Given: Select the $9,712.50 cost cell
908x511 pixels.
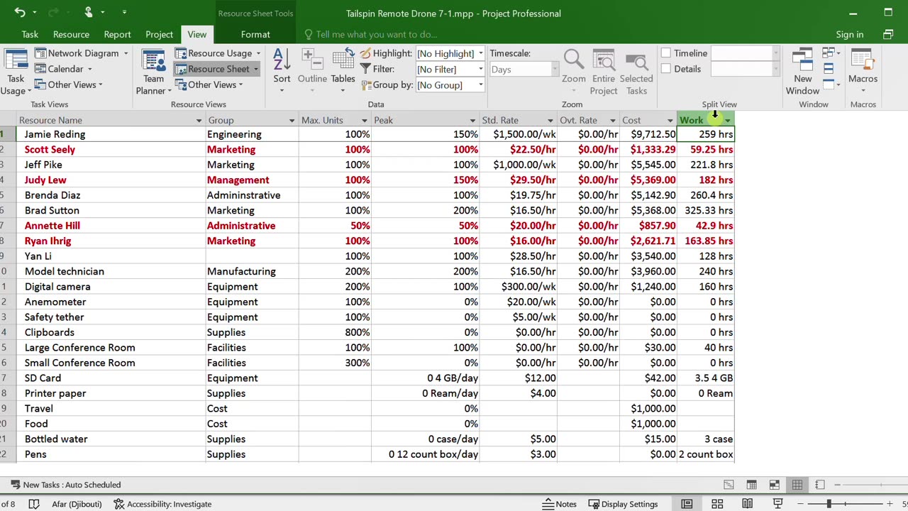Looking at the screenshot, I should click(648, 134).
